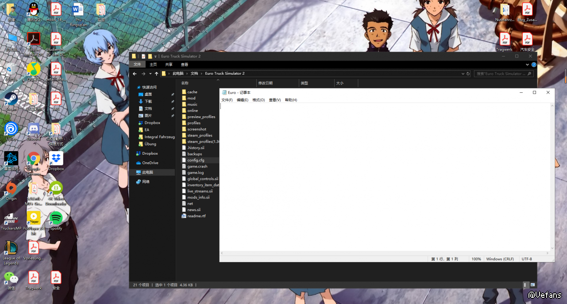Select OneDrive in the navigation pane
This screenshot has width=567, height=304.
tap(150, 163)
